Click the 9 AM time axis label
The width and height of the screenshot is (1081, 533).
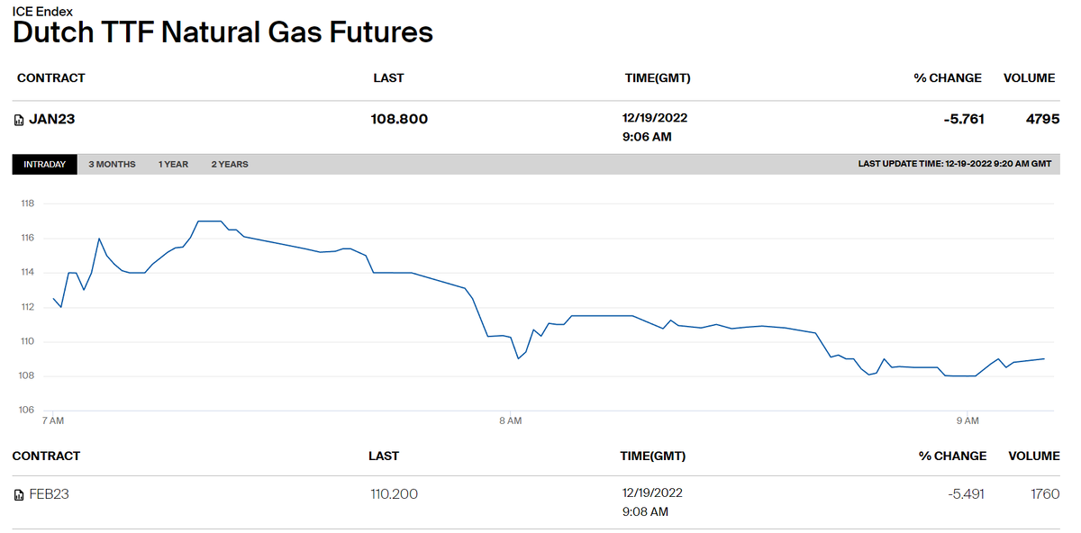click(x=967, y=420)
